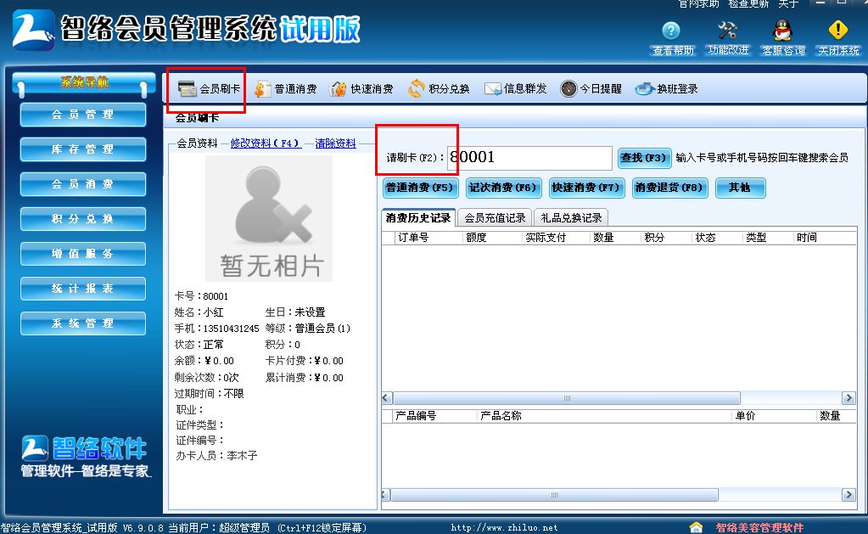Click the 消费退货 (F8) button
Screen dimensions: 868x534
[669, 188]
